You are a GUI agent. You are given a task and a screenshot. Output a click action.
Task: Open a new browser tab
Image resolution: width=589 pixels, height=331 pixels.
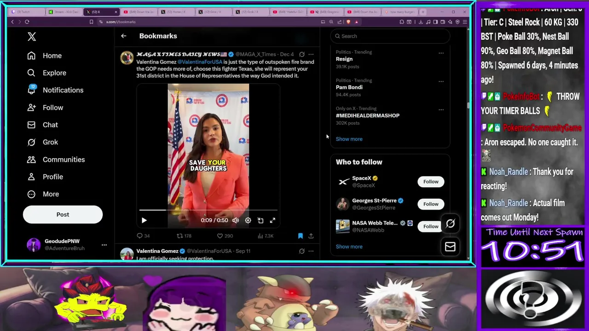click(x=423, y=12)
